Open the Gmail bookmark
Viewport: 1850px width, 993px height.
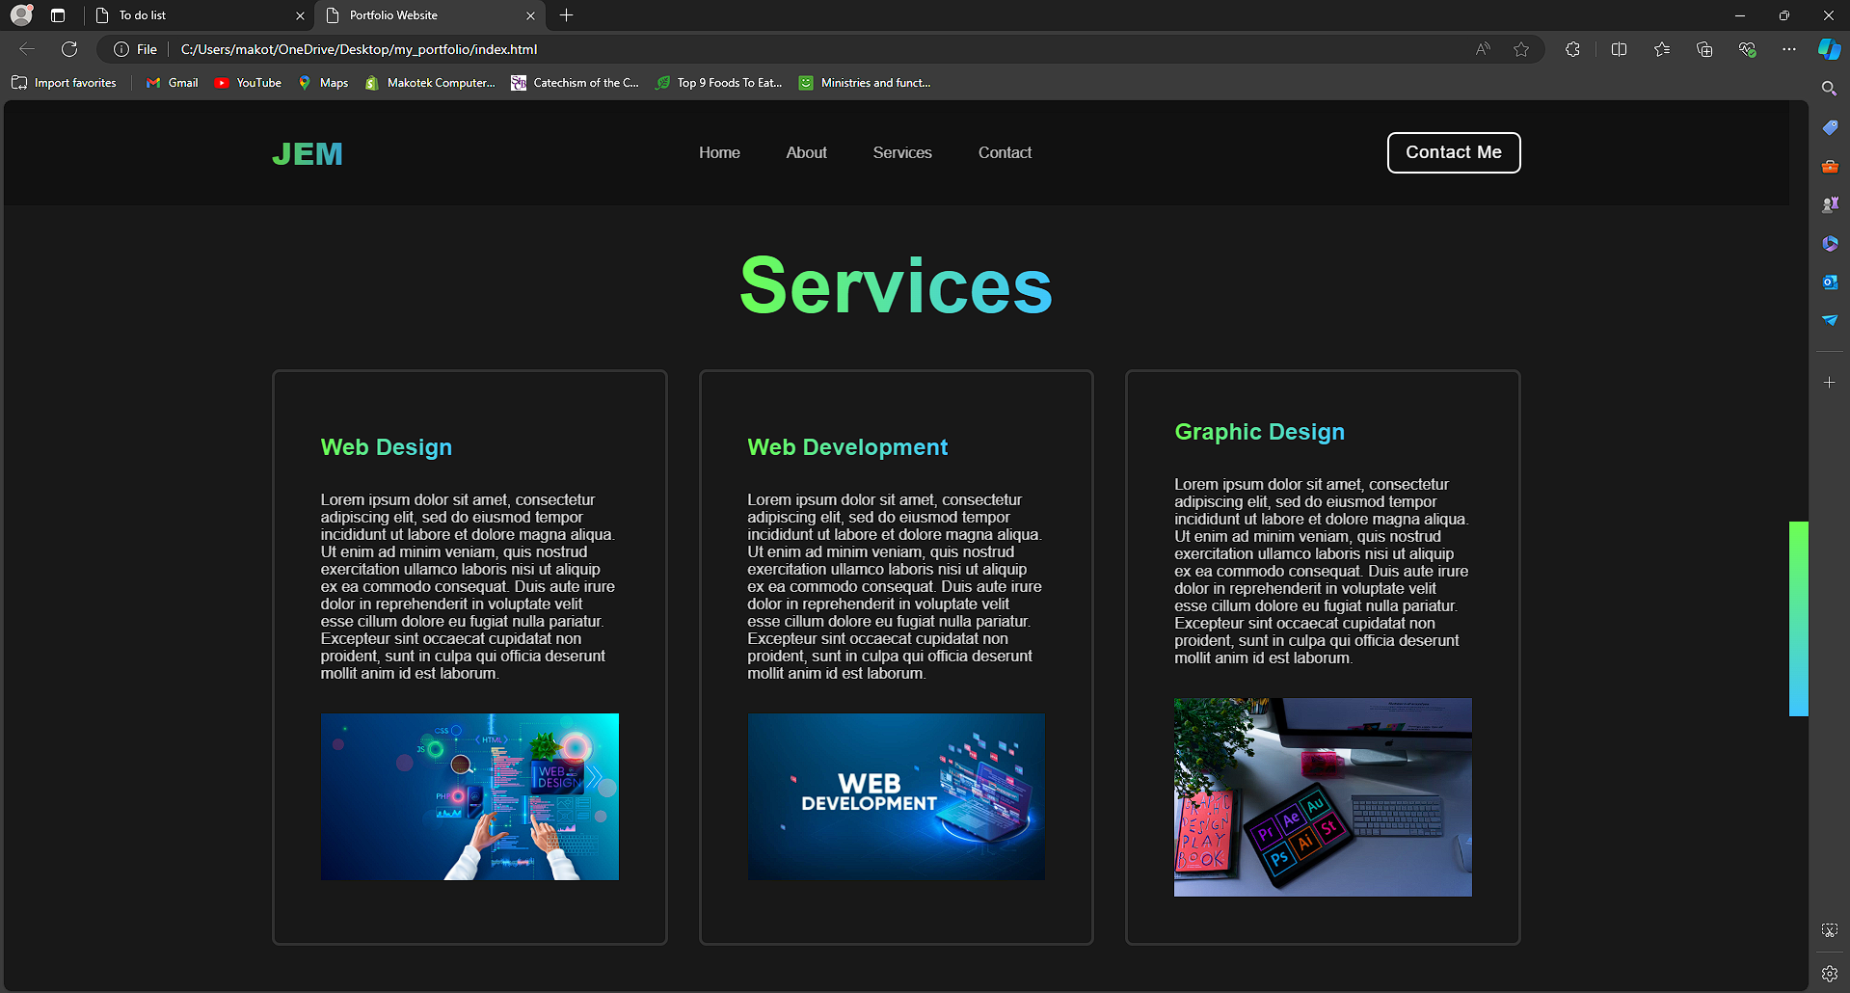pyautogui.click(x=172, y=83)
